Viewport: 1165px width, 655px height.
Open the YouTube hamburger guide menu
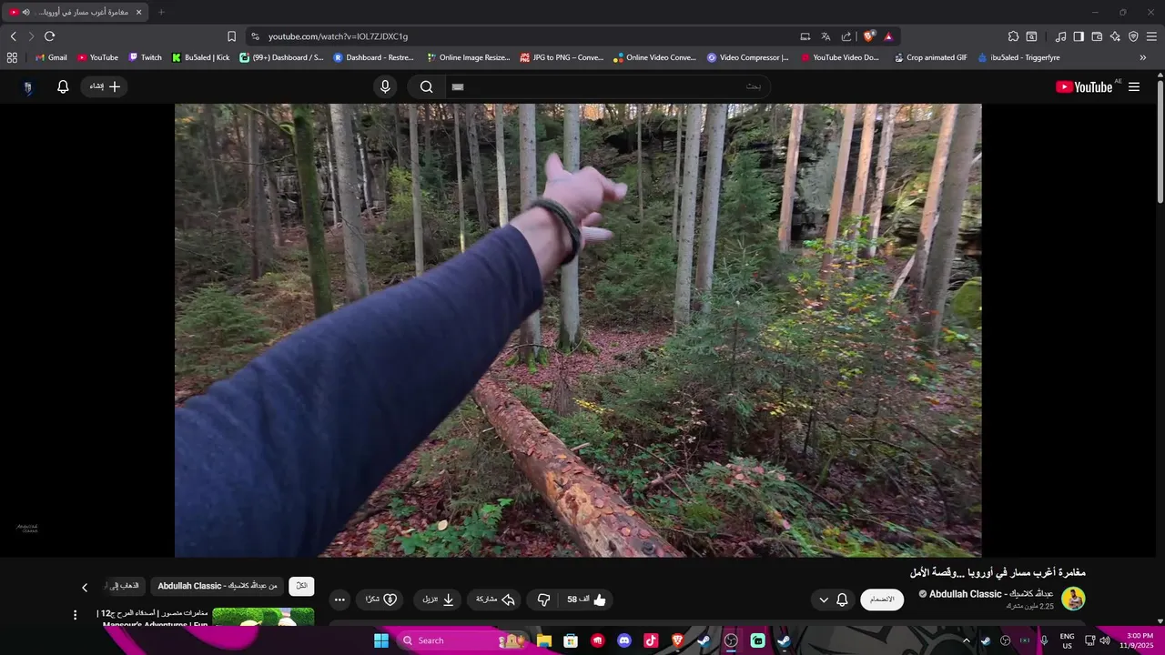tap(1134, 86)
